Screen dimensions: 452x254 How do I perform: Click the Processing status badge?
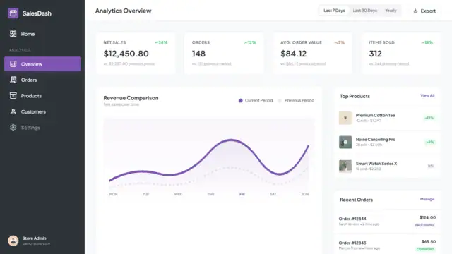(425, 225)
